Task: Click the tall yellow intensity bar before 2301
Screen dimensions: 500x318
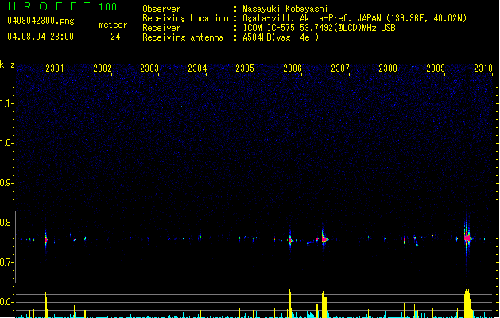Action: [x=46, y=304]
